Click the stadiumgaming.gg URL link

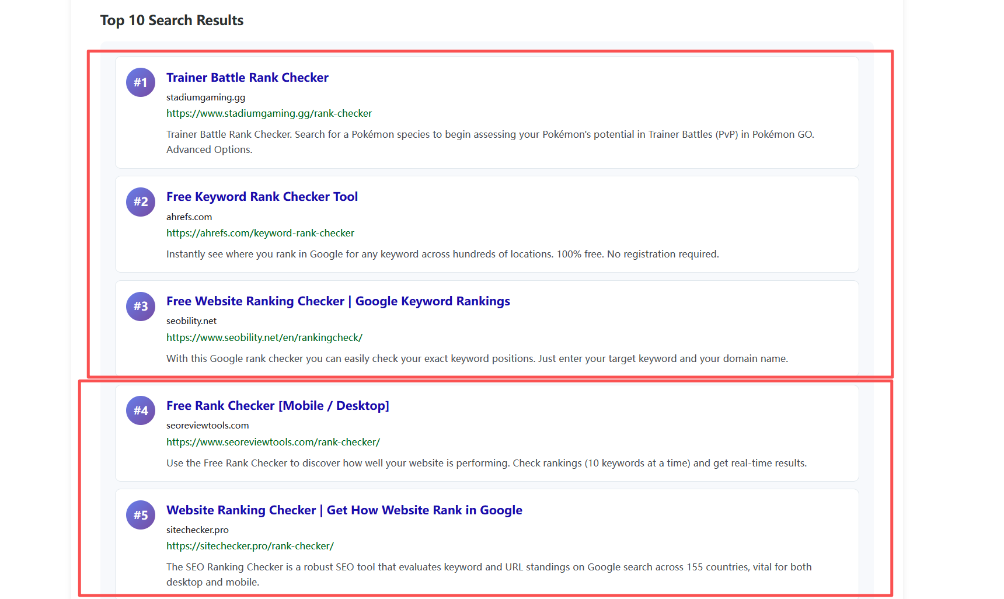click(x=269, y=113)
